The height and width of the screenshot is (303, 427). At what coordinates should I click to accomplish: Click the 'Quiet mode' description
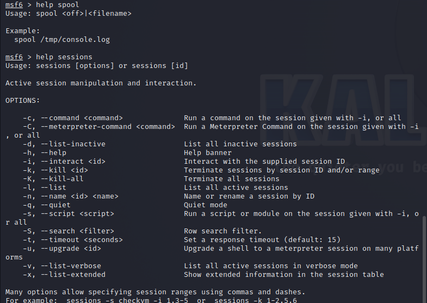(206, 205)
